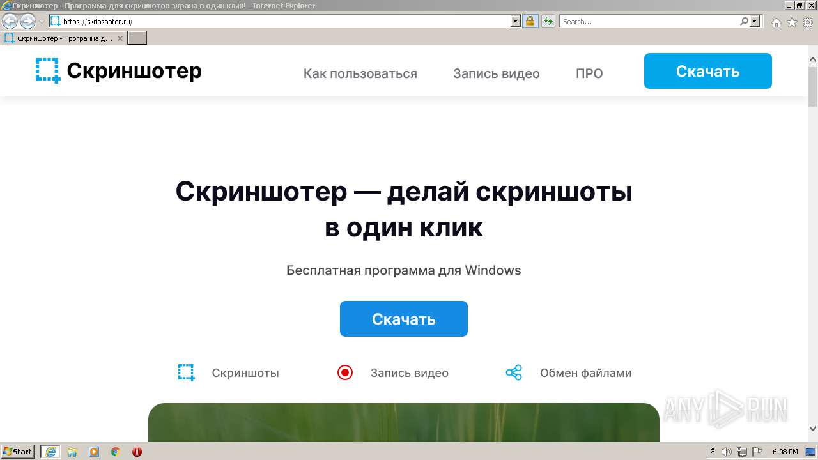Click the security lock icon
This screenshot has height=460, width=818.
point(530,21)
